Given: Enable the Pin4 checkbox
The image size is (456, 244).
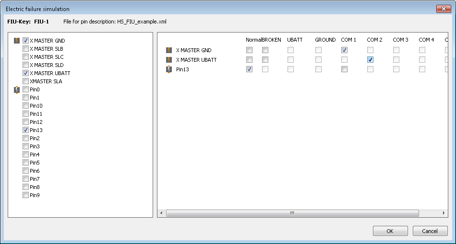Looking at the screenshot, I should pos(25,154).
